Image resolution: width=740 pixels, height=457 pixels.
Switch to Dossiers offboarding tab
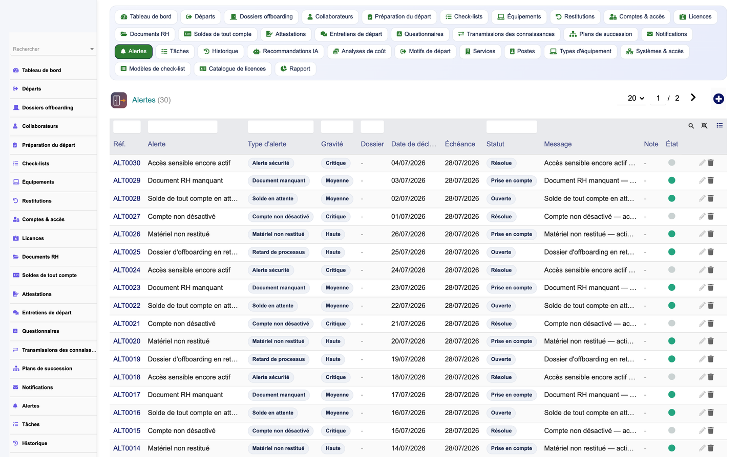(261, 17)
